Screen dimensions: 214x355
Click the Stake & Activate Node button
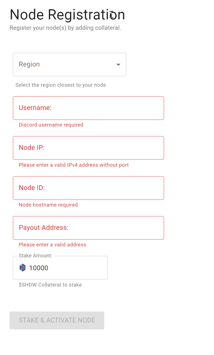tap(57, 320)
